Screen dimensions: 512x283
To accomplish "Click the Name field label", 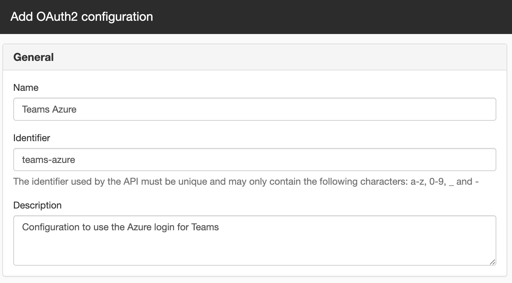I will (x=26, y=87).
